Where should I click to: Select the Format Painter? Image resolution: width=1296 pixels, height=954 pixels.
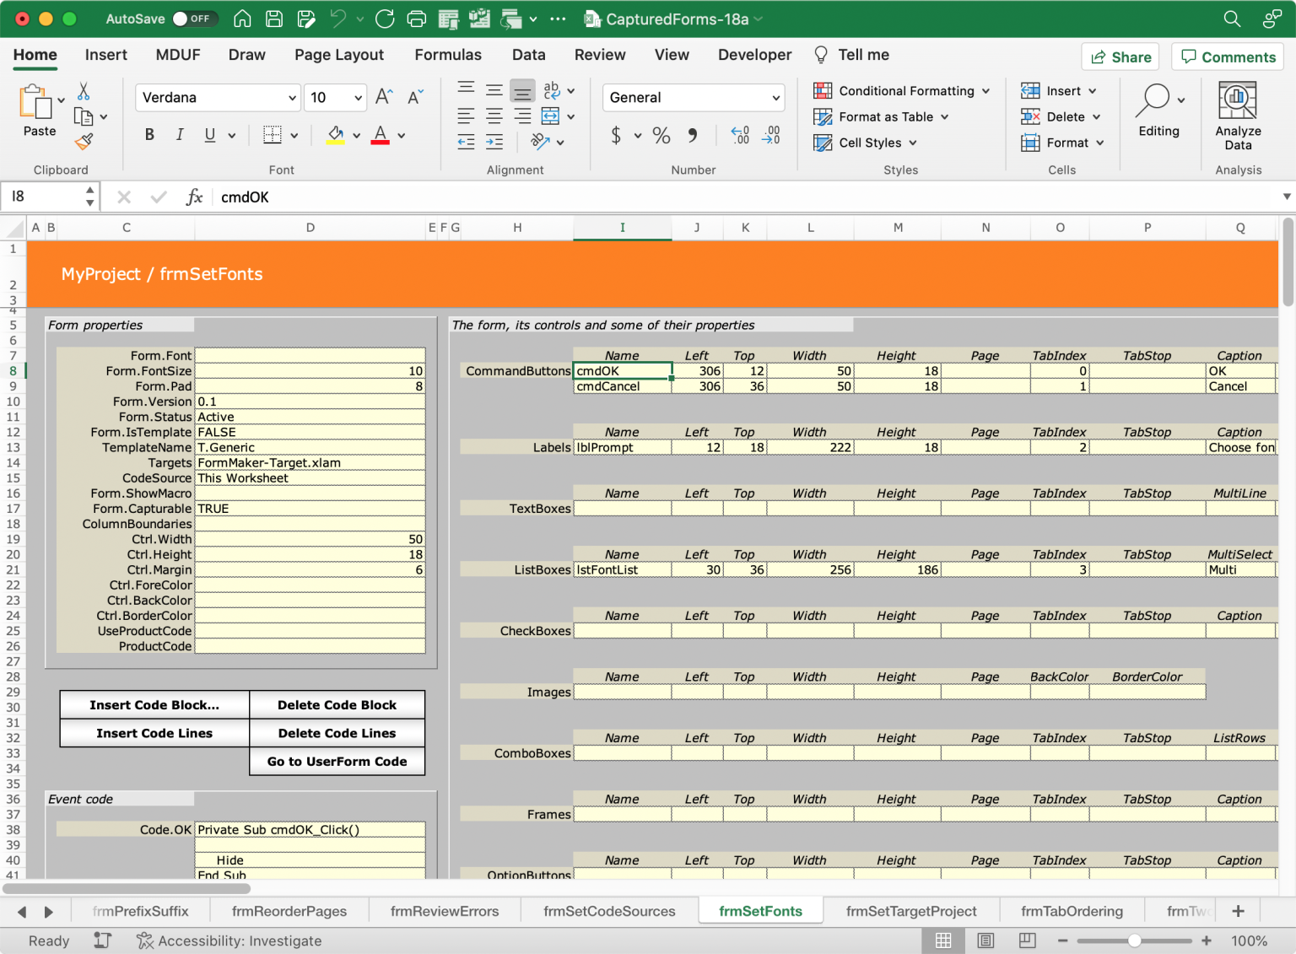tap(84, 142)
